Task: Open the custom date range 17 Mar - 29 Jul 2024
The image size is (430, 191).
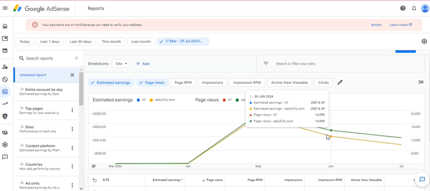Action: click(183, 42)
